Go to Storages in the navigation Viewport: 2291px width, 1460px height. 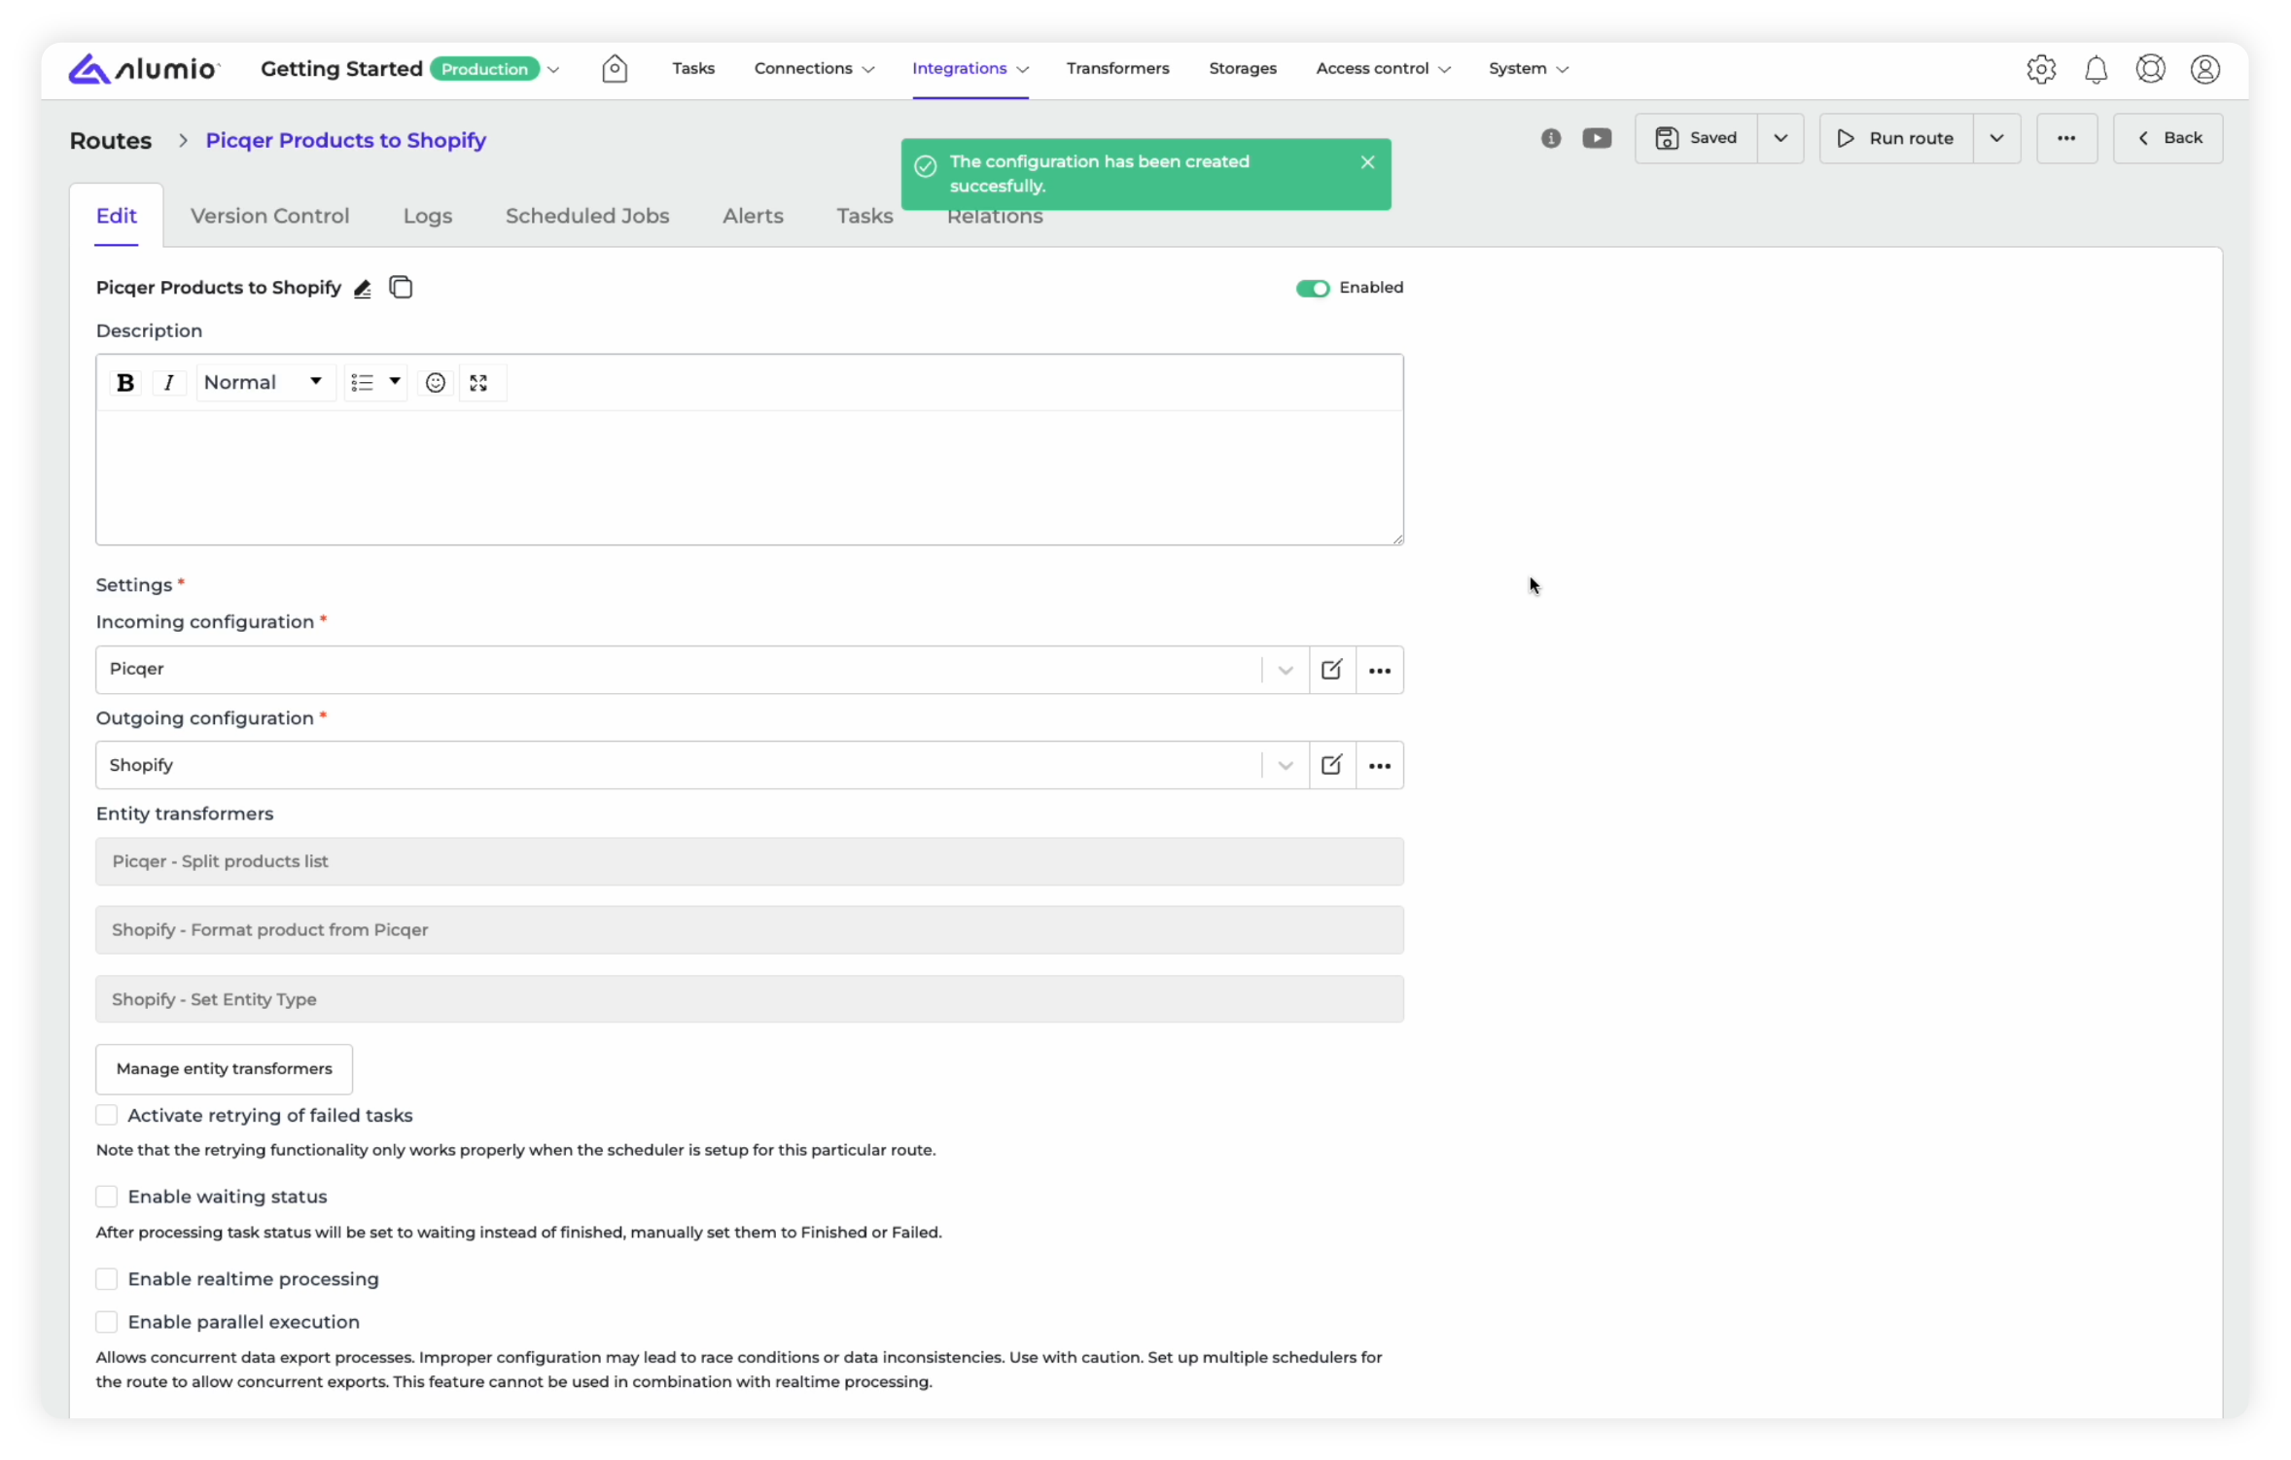tap(1242, 68)
